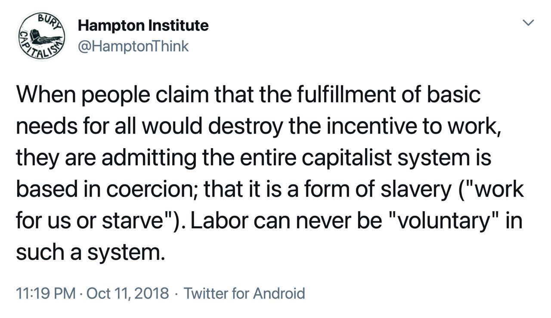Click the phrase "such a system." ending the tweet
This screenshot has width=551, height=318.
click(x=90, y=253)
